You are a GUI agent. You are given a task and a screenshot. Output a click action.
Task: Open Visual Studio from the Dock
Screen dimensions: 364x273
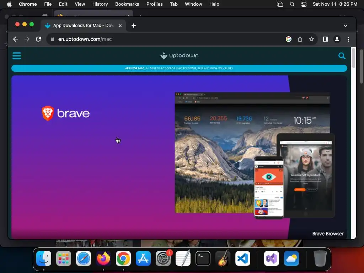point(271,258)
